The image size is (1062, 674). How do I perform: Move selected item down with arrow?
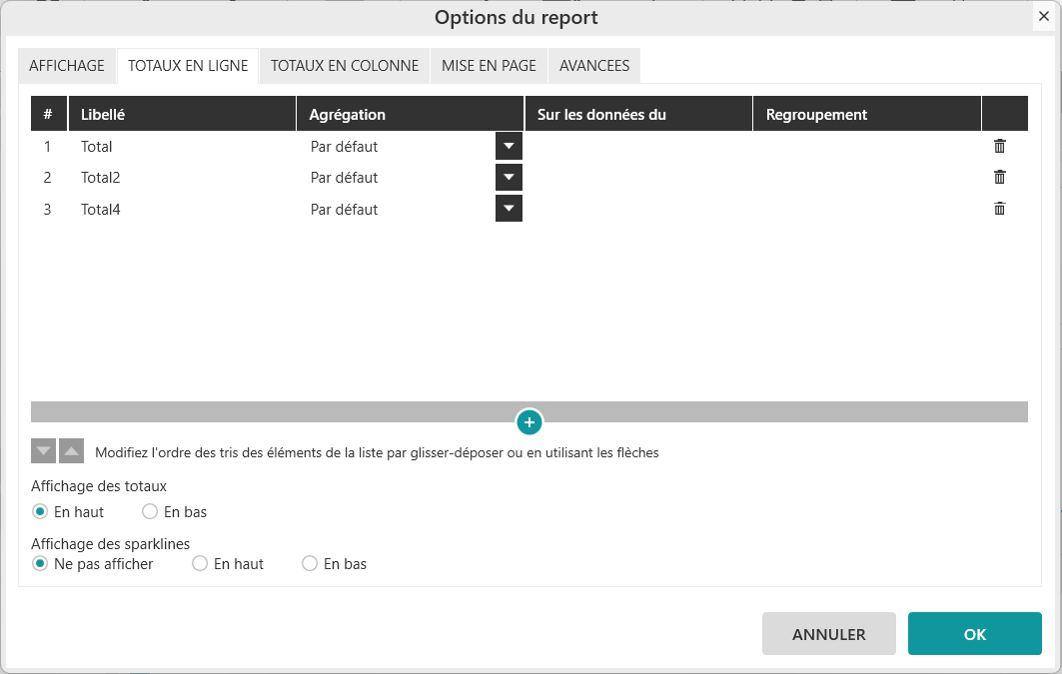point(43,451)
